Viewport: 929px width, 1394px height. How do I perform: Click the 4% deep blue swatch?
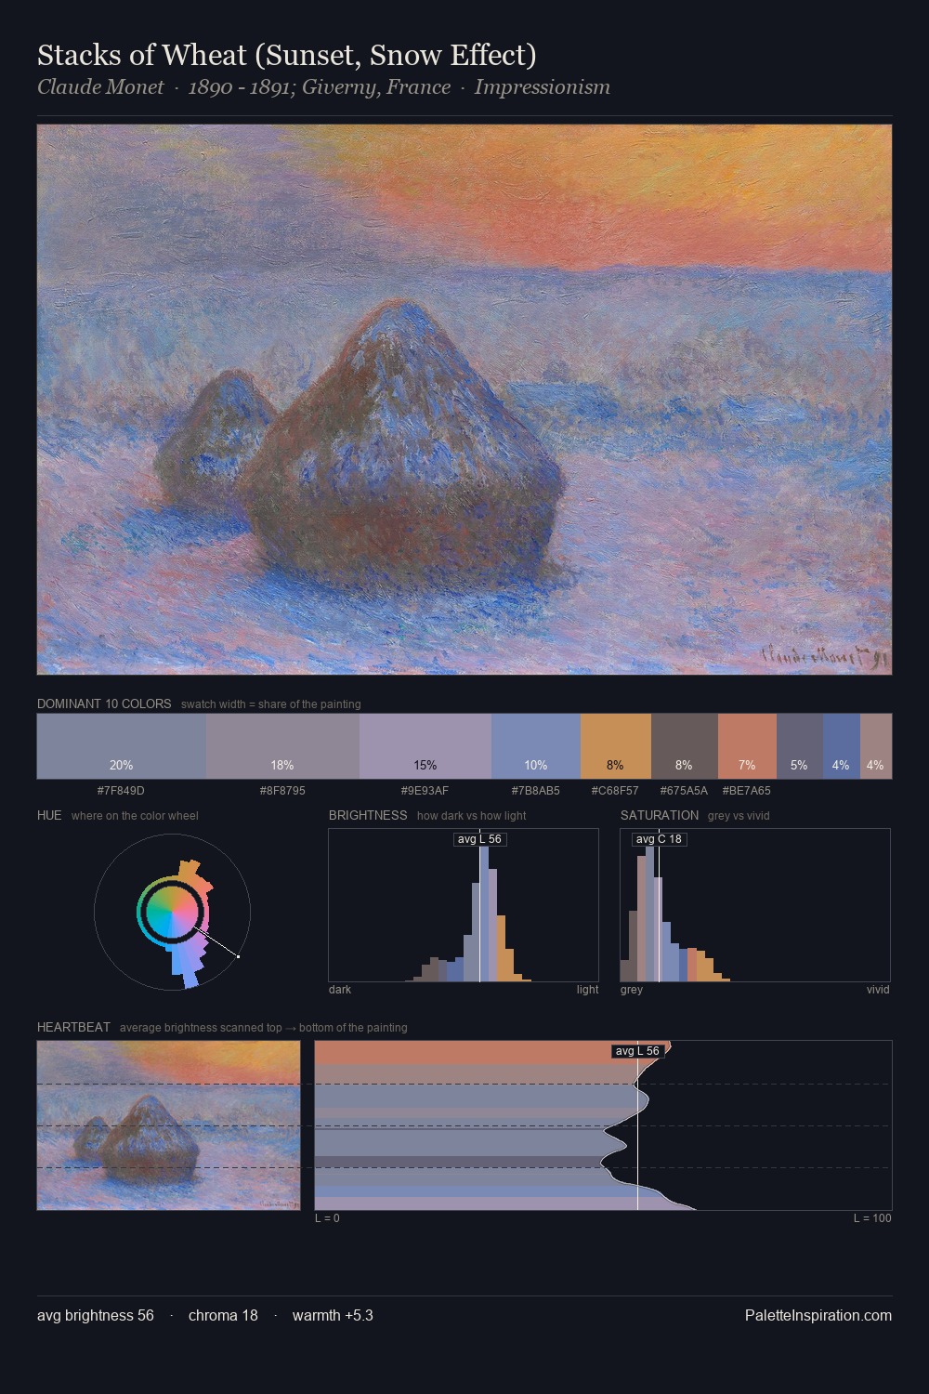click(x=842, y=745)
